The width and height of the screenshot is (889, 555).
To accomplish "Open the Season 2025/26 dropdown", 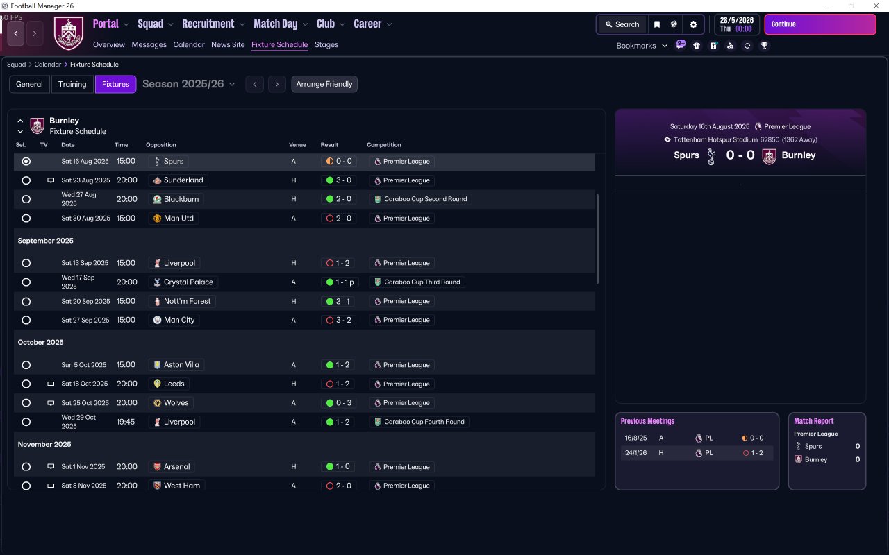I will (189, 84).
